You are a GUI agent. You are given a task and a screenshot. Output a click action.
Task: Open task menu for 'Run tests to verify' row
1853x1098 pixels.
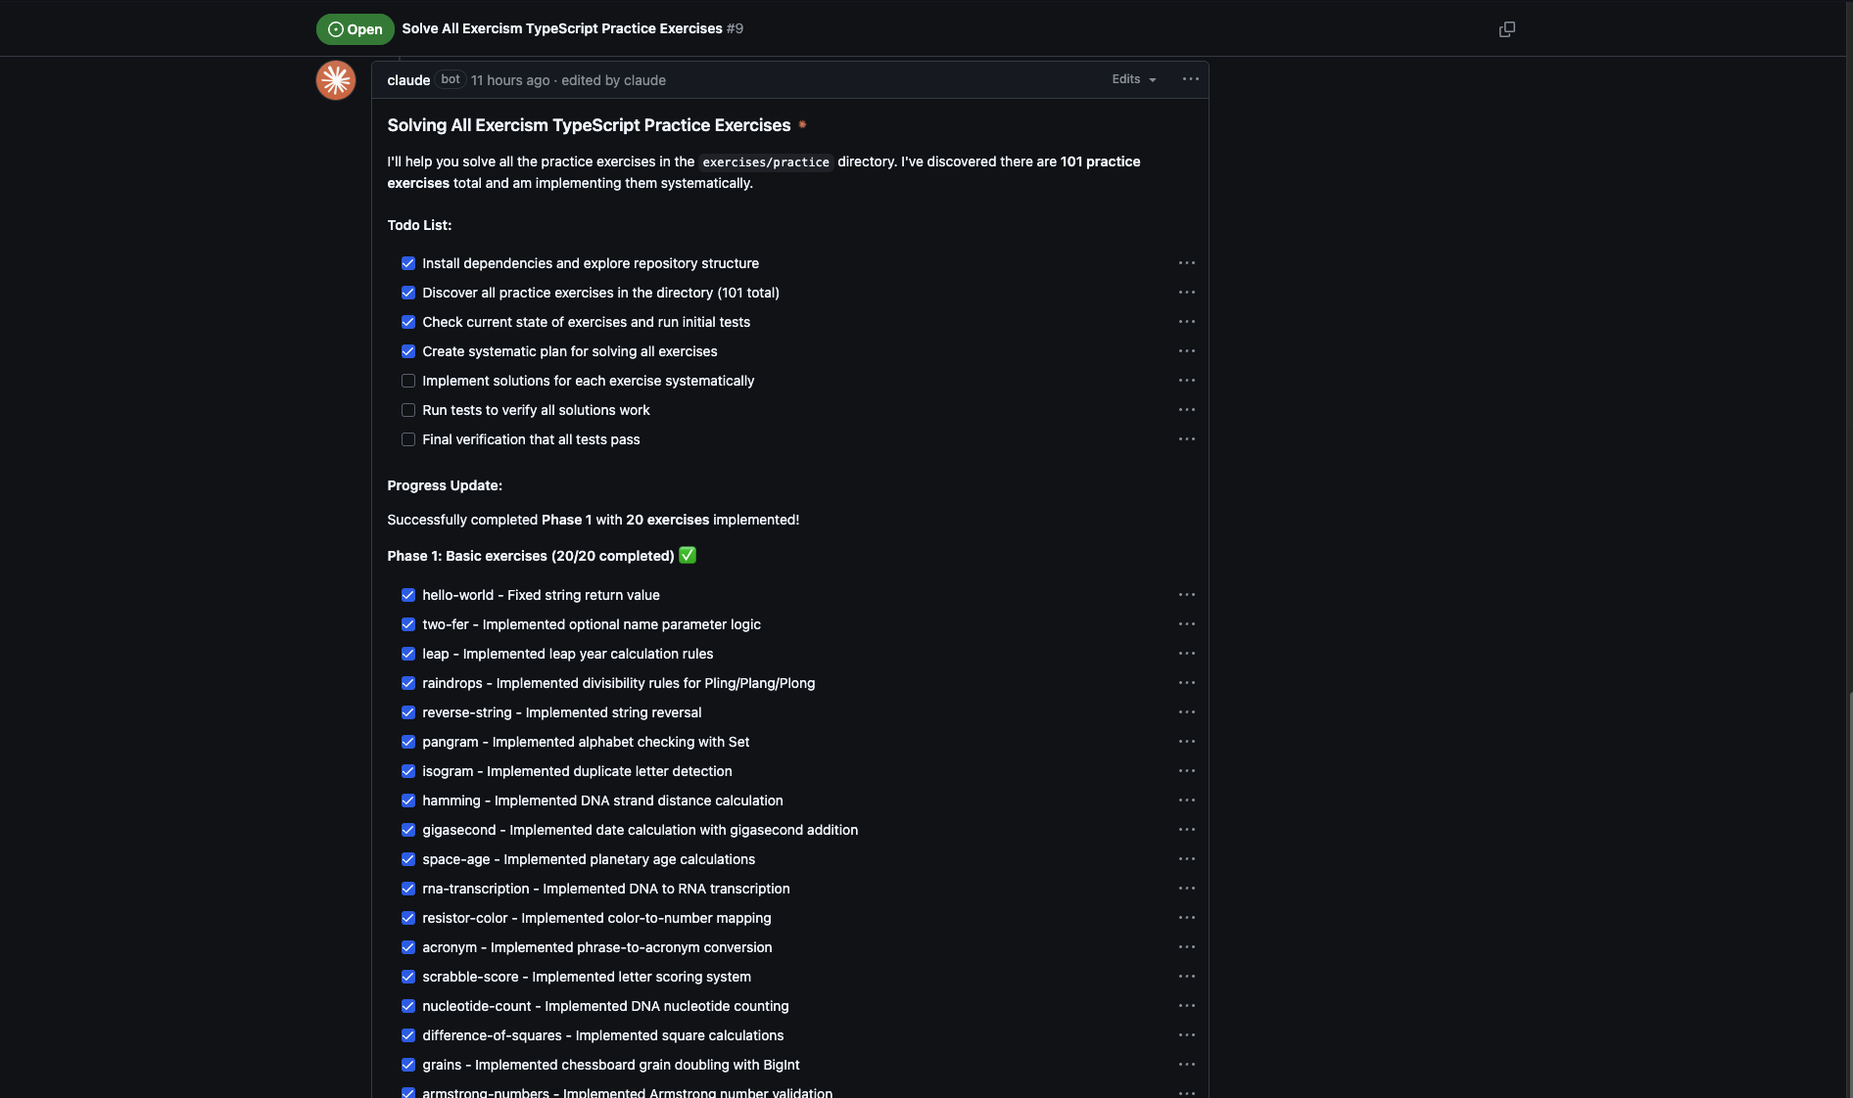[x=1187, y=410]
